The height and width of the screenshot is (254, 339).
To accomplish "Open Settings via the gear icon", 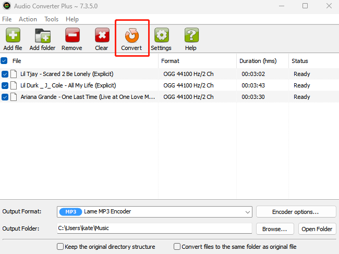I will tap(162, 35).
